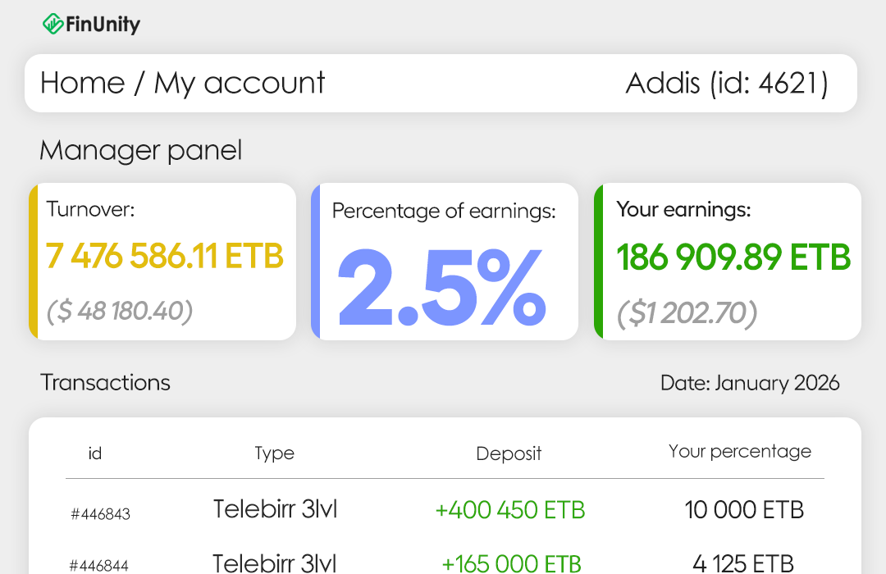The width and height of the screenshot is (886, 574).
Task: Select the Turnover card
Action: pos(162,262)
